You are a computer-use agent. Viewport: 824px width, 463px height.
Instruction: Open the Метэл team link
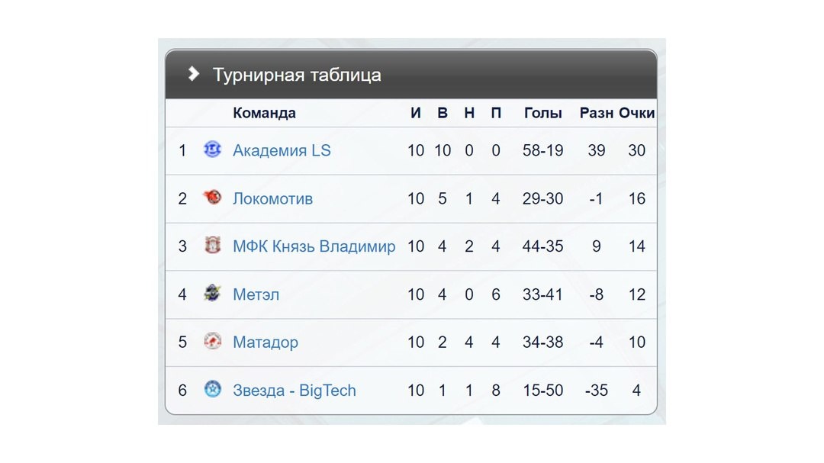pyautogui.click(x=256, y=294)
